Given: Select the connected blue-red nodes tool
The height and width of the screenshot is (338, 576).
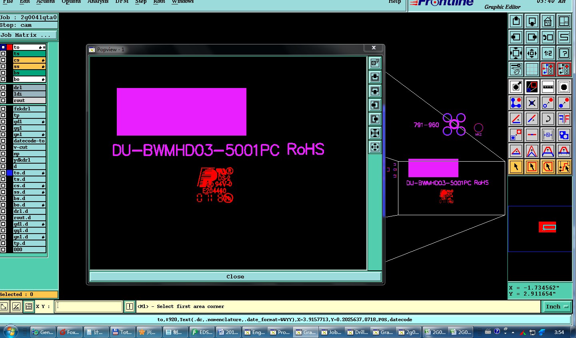Looking at the screenshot, I should pos(516,103).
